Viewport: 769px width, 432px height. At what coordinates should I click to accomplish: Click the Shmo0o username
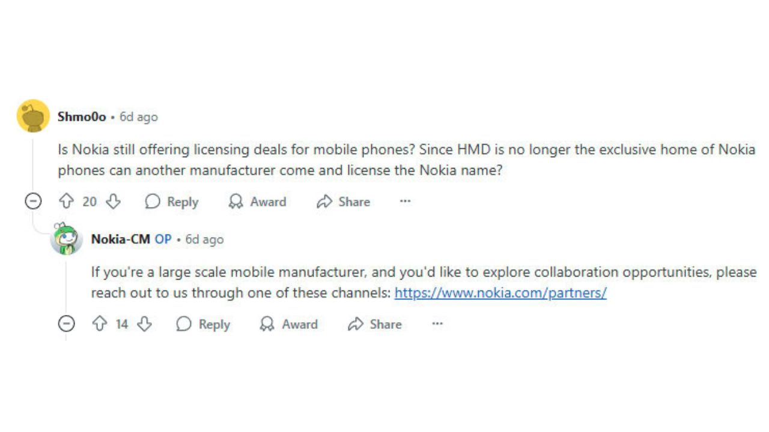coord(81,116)
